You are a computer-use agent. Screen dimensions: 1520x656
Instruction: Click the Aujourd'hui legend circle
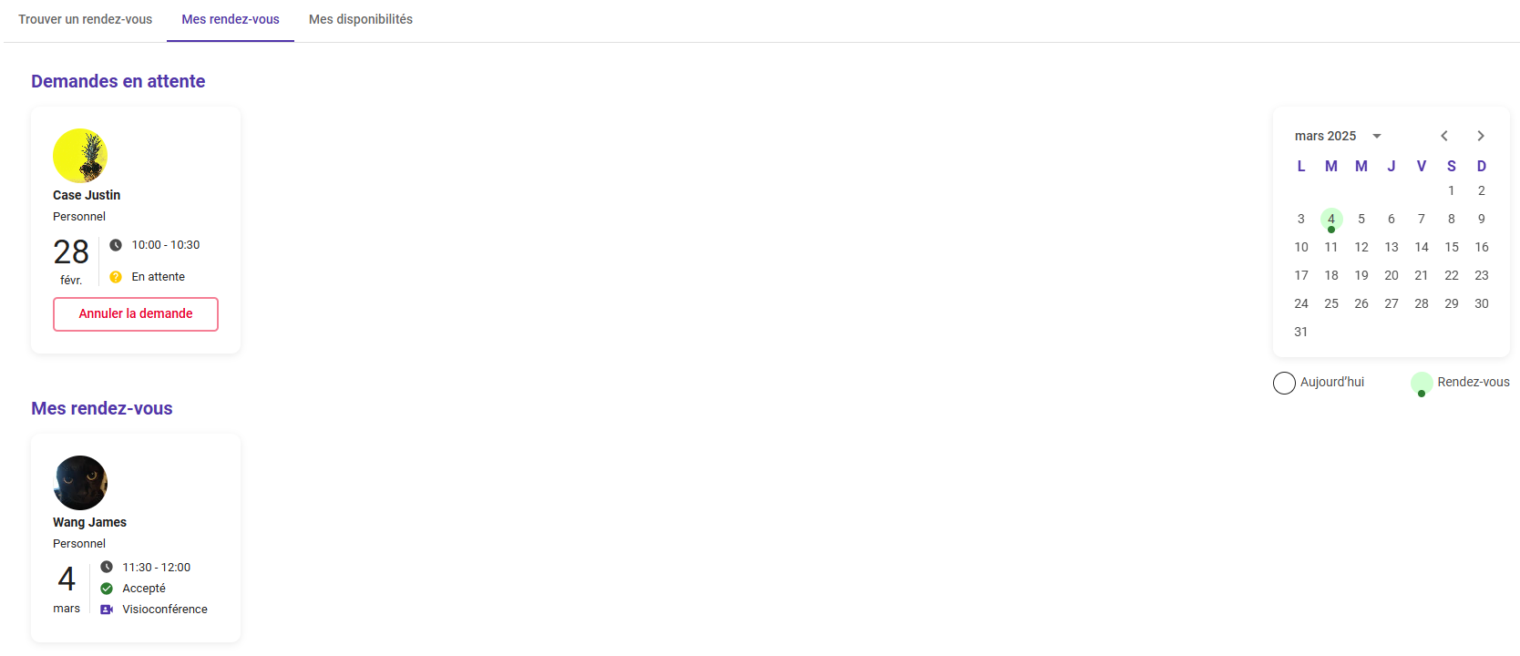point(1284,383)
